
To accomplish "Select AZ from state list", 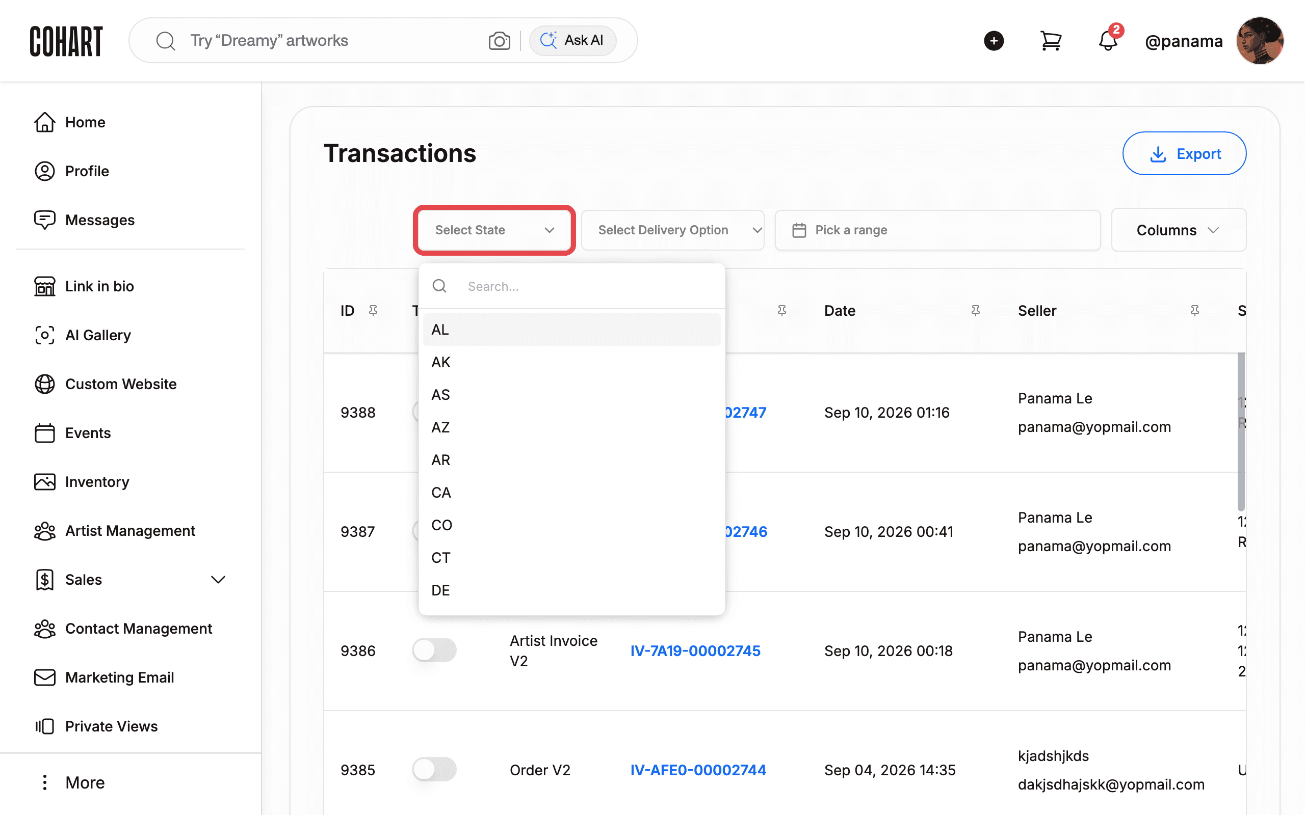I will [x=571, y=427].
